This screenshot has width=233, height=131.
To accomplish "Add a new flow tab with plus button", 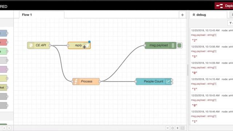I will [x=182, y=15].
